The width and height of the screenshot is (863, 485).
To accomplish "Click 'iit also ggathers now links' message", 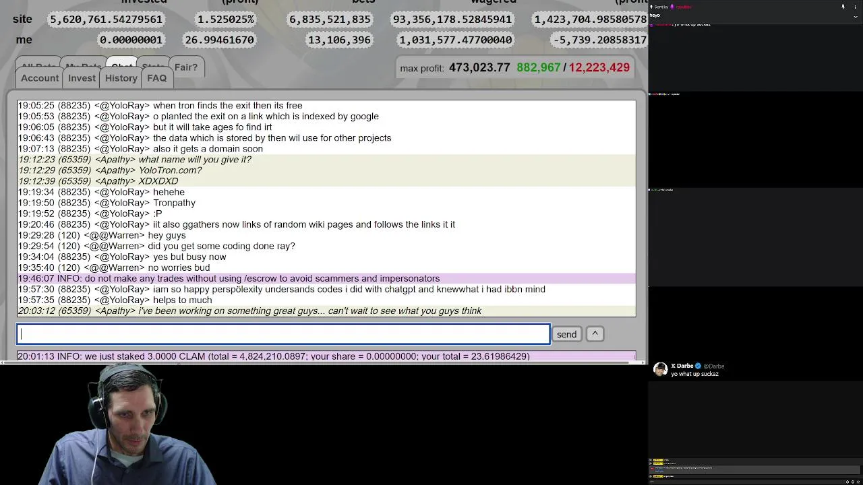I will click(326, 224).
